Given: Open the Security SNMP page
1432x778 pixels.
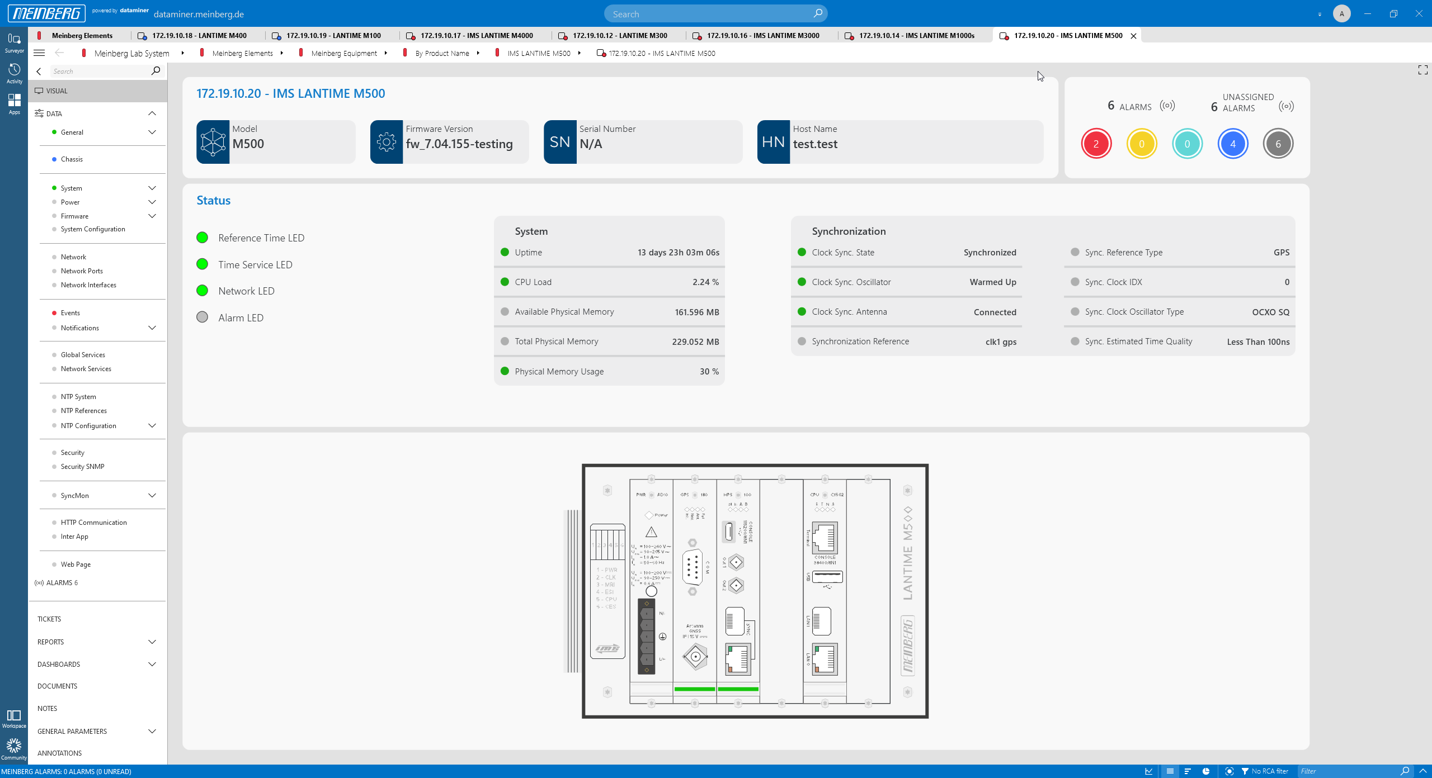Looking at the screenshot, I should (x=82, y=467).
